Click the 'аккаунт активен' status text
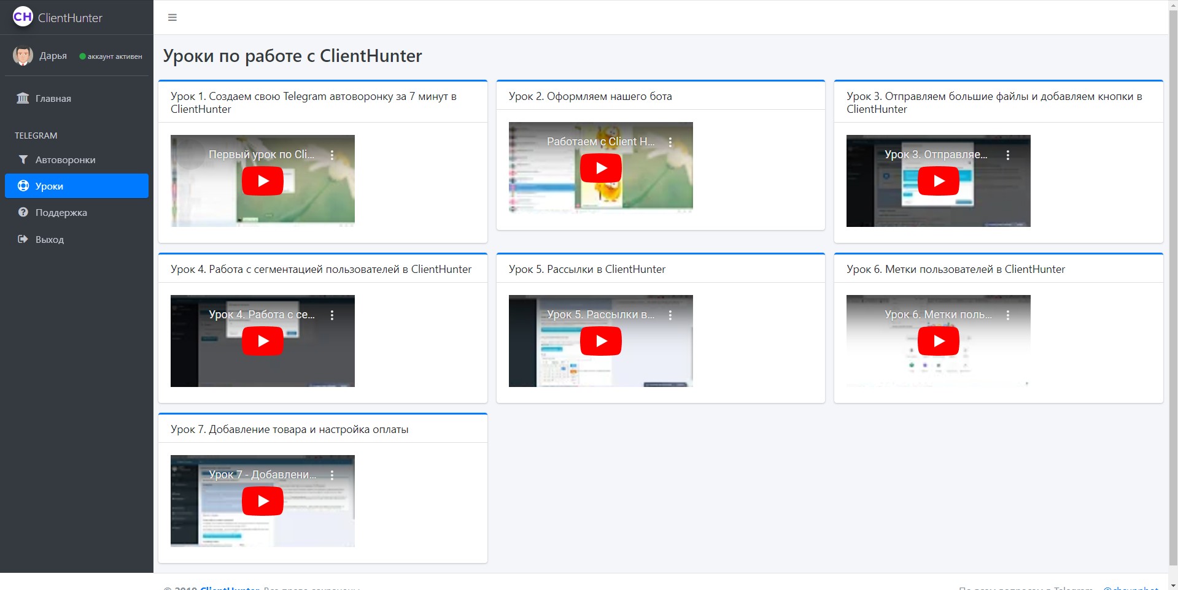The width and height of the screenshot is (1178, 590). point(115,56)
